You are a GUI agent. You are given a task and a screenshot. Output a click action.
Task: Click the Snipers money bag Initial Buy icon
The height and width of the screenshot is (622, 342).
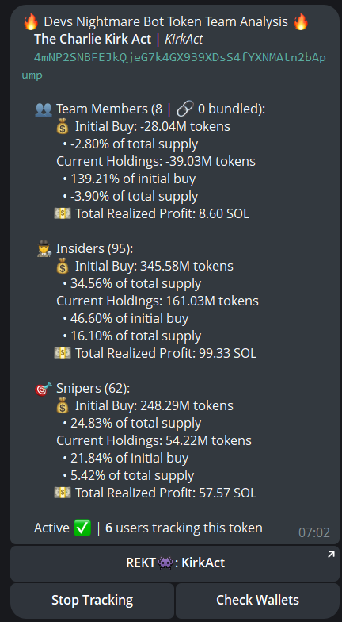pos(63,406)
